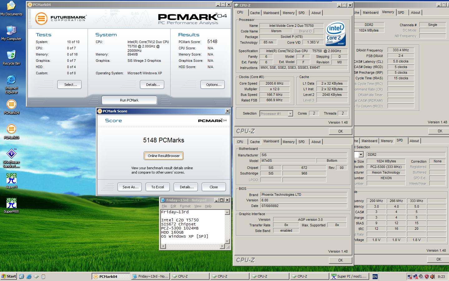This screenshot has width=449, height=281.
Task: Open SPD slot selection dropdown
Action: pos(361,155)
